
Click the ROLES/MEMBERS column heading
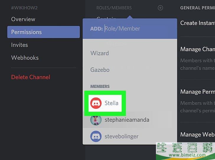pyautogui.click(x=114, y=8)
